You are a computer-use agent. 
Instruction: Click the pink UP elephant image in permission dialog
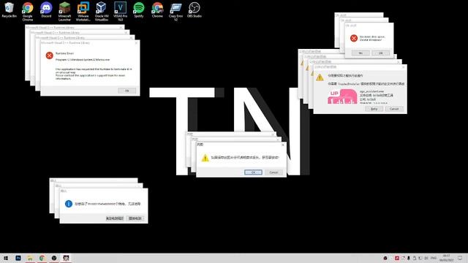(x=342, y=96)
